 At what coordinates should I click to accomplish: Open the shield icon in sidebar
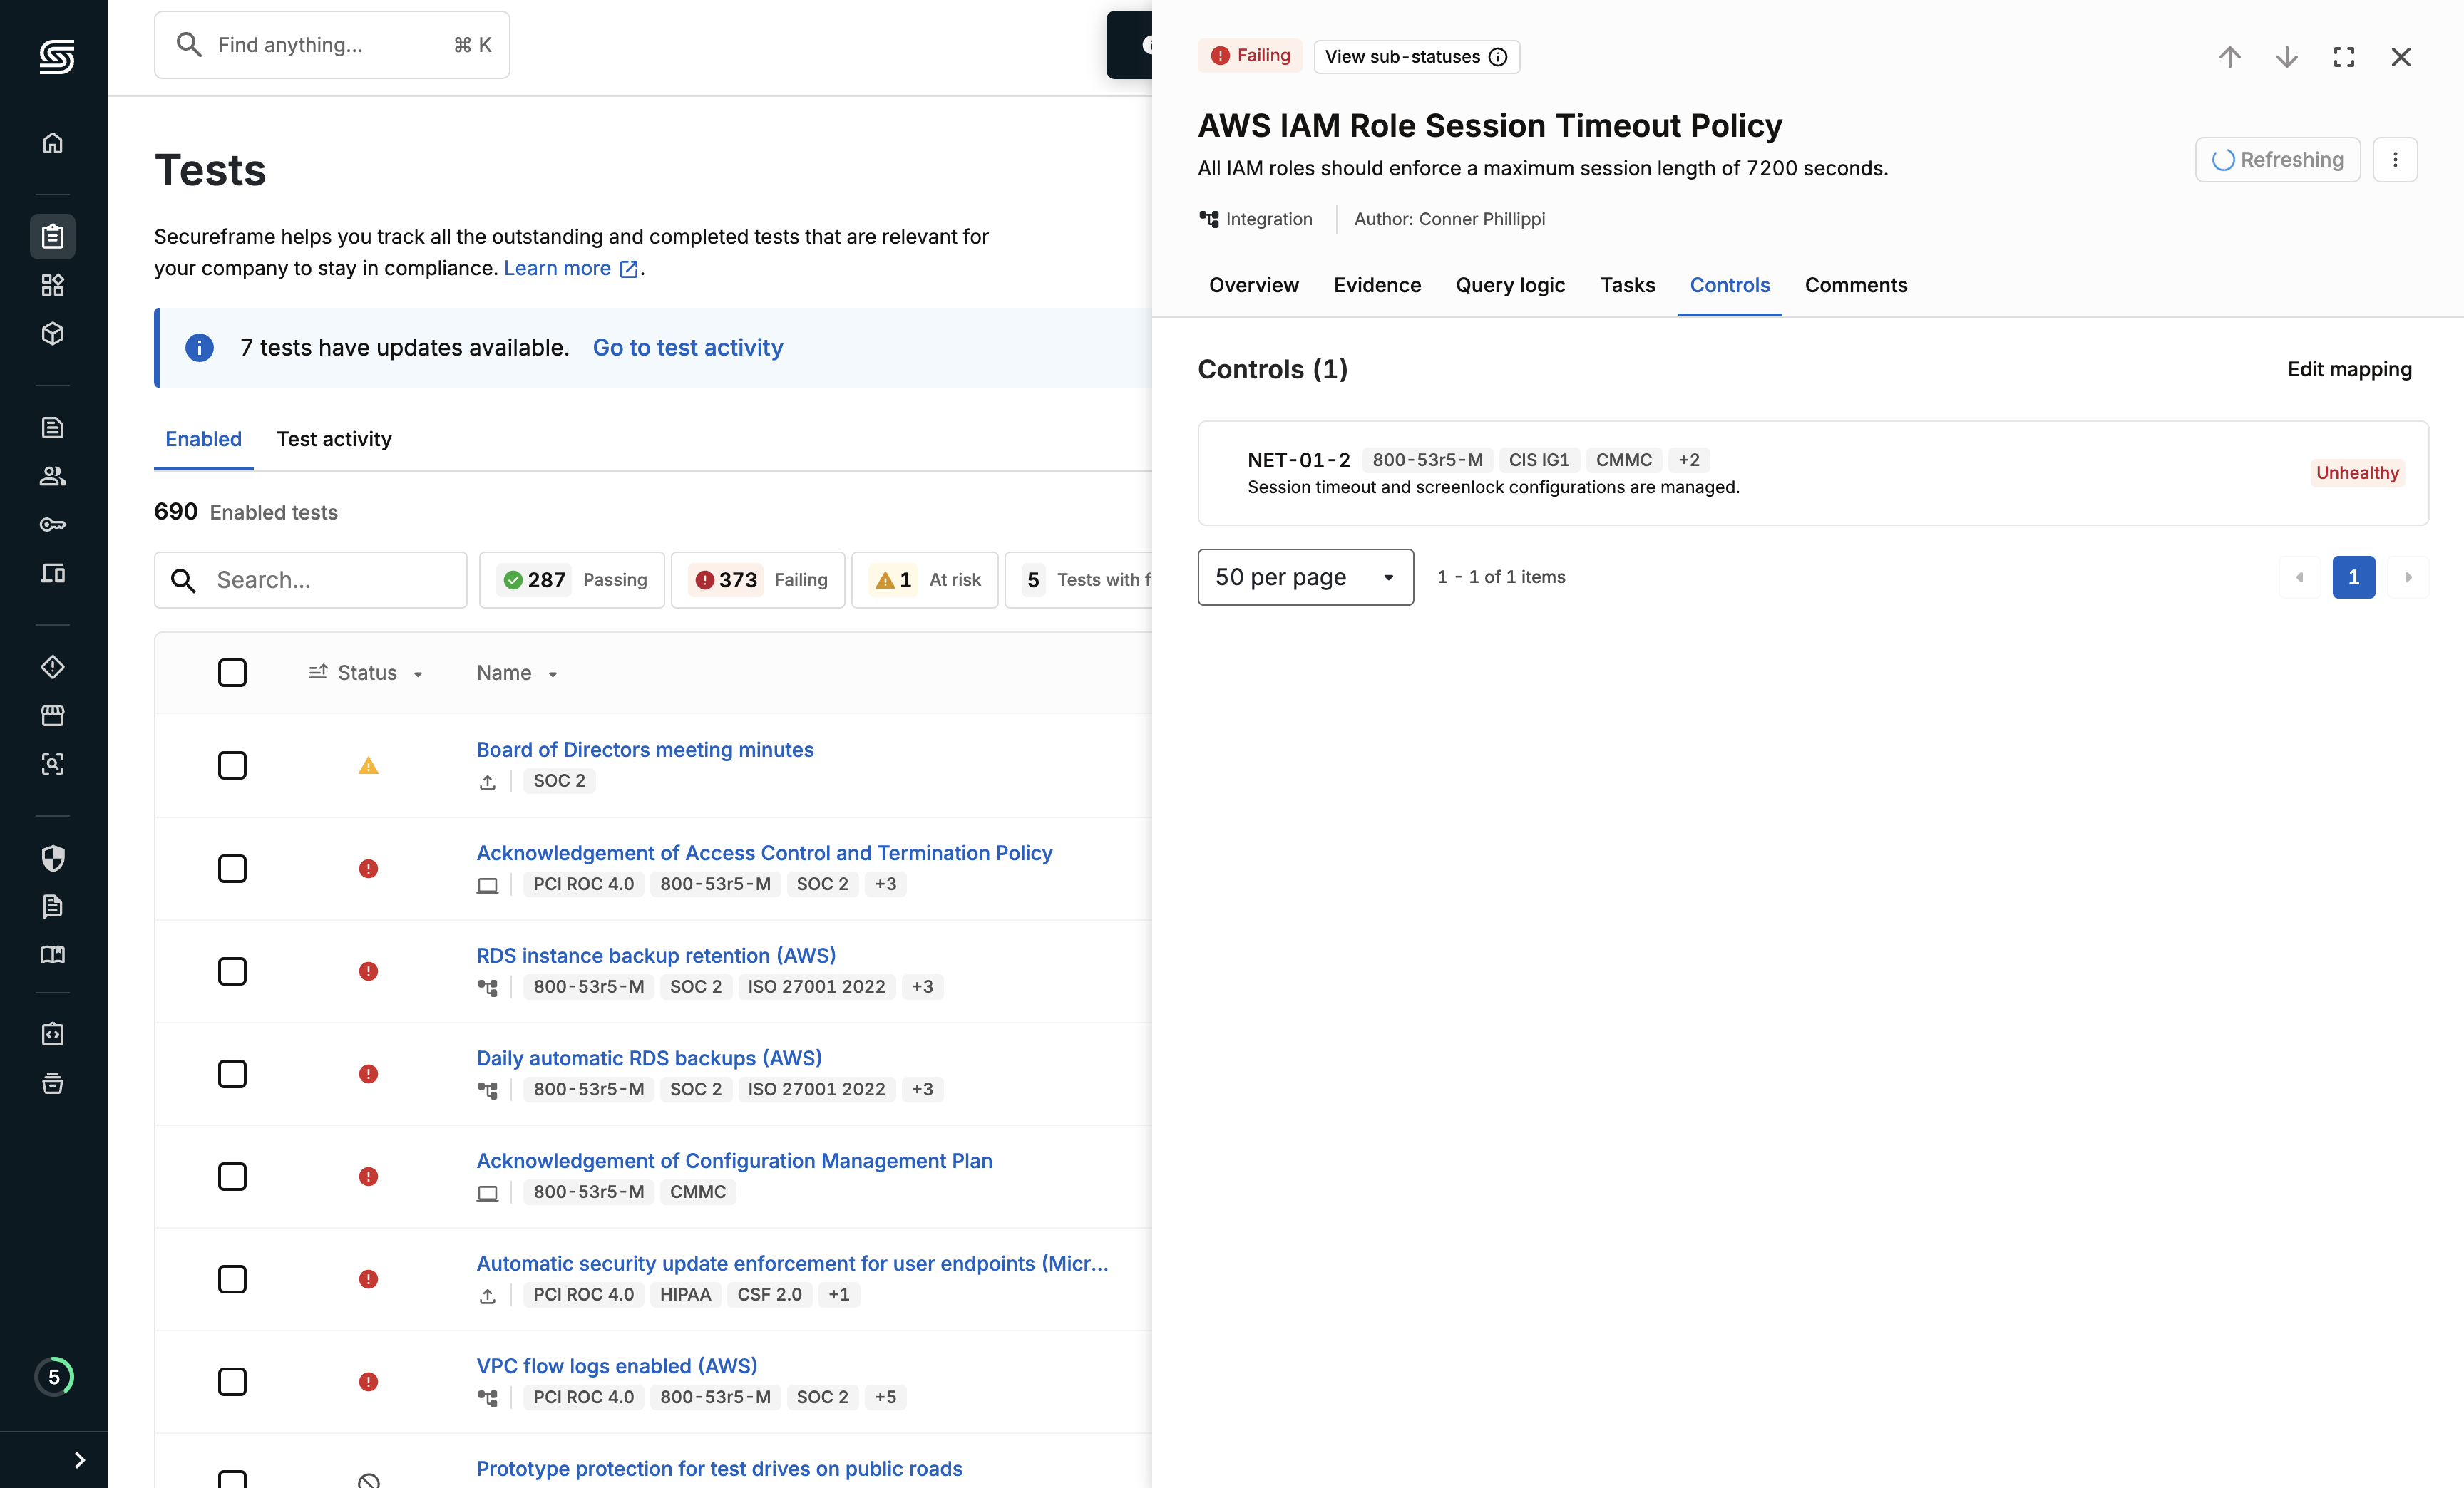53,857
